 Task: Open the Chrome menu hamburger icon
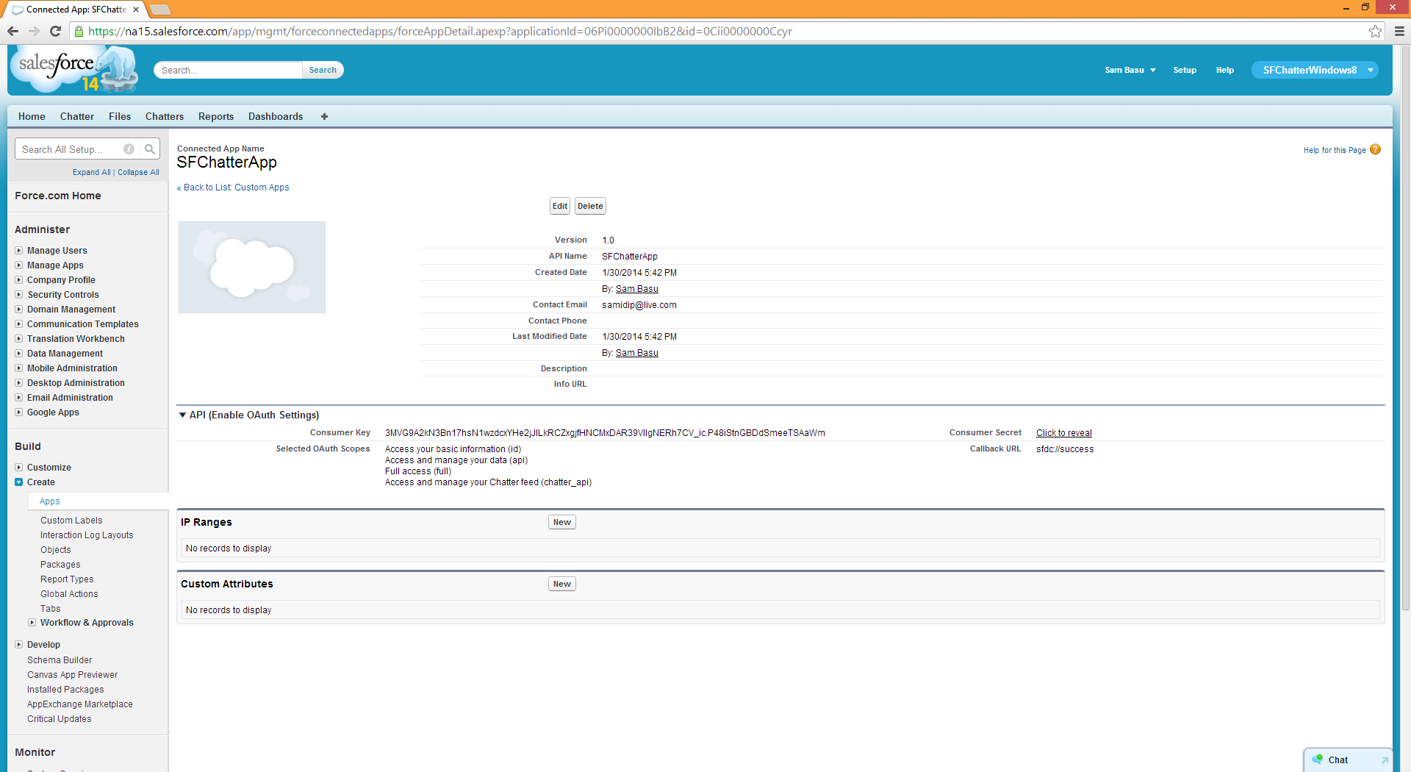pyautogui.click(x=1399, y=31)
